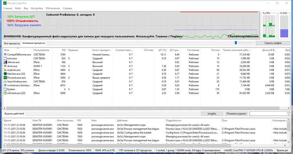
Task: Click the SearchIndexer.exe icon
Action: 5,82
